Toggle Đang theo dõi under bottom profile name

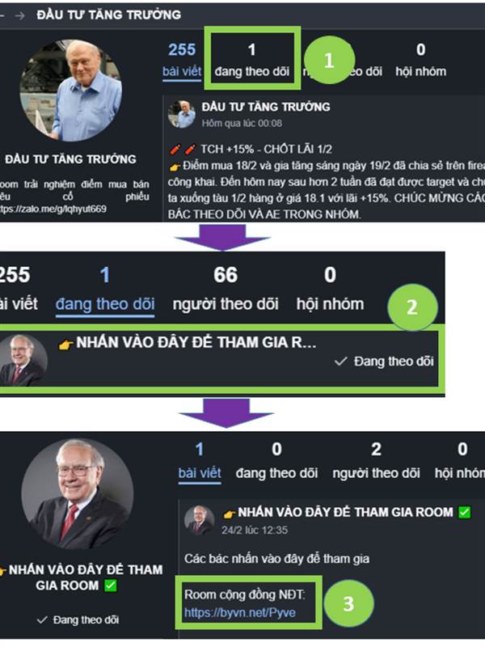[78, 620]
